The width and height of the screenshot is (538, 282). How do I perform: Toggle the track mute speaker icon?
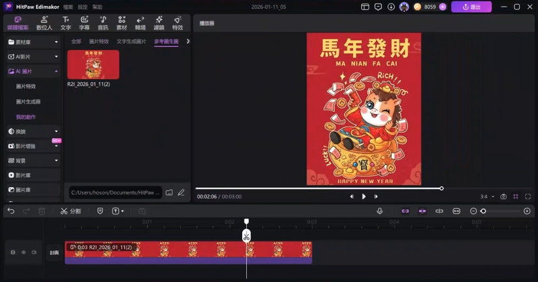[34, 252]
